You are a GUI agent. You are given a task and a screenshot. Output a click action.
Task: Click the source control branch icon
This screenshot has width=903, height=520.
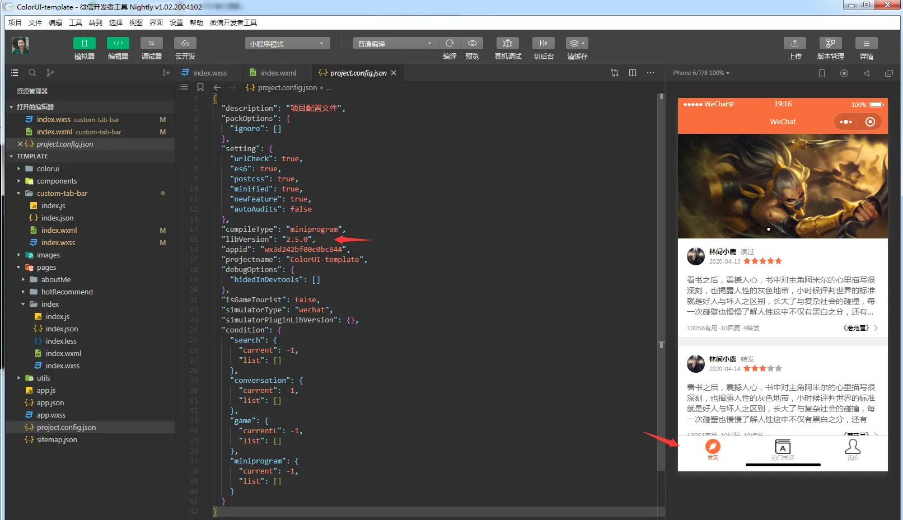50,73
